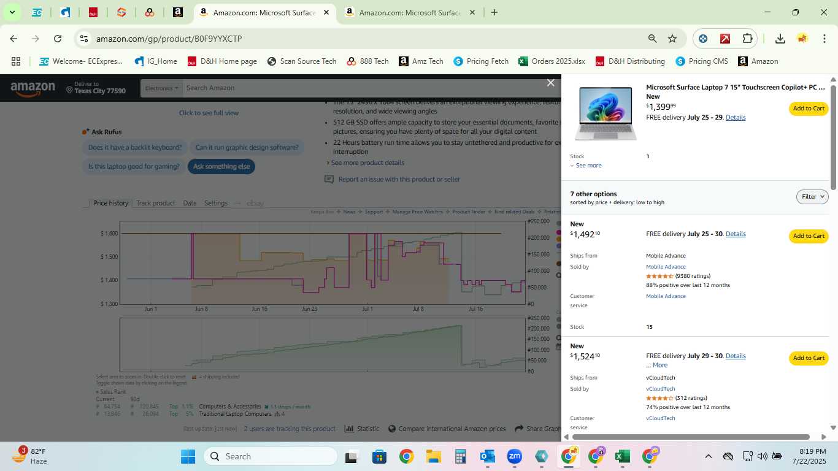Open delivery Details for the $1,492.10 offer

pos(736,234)
